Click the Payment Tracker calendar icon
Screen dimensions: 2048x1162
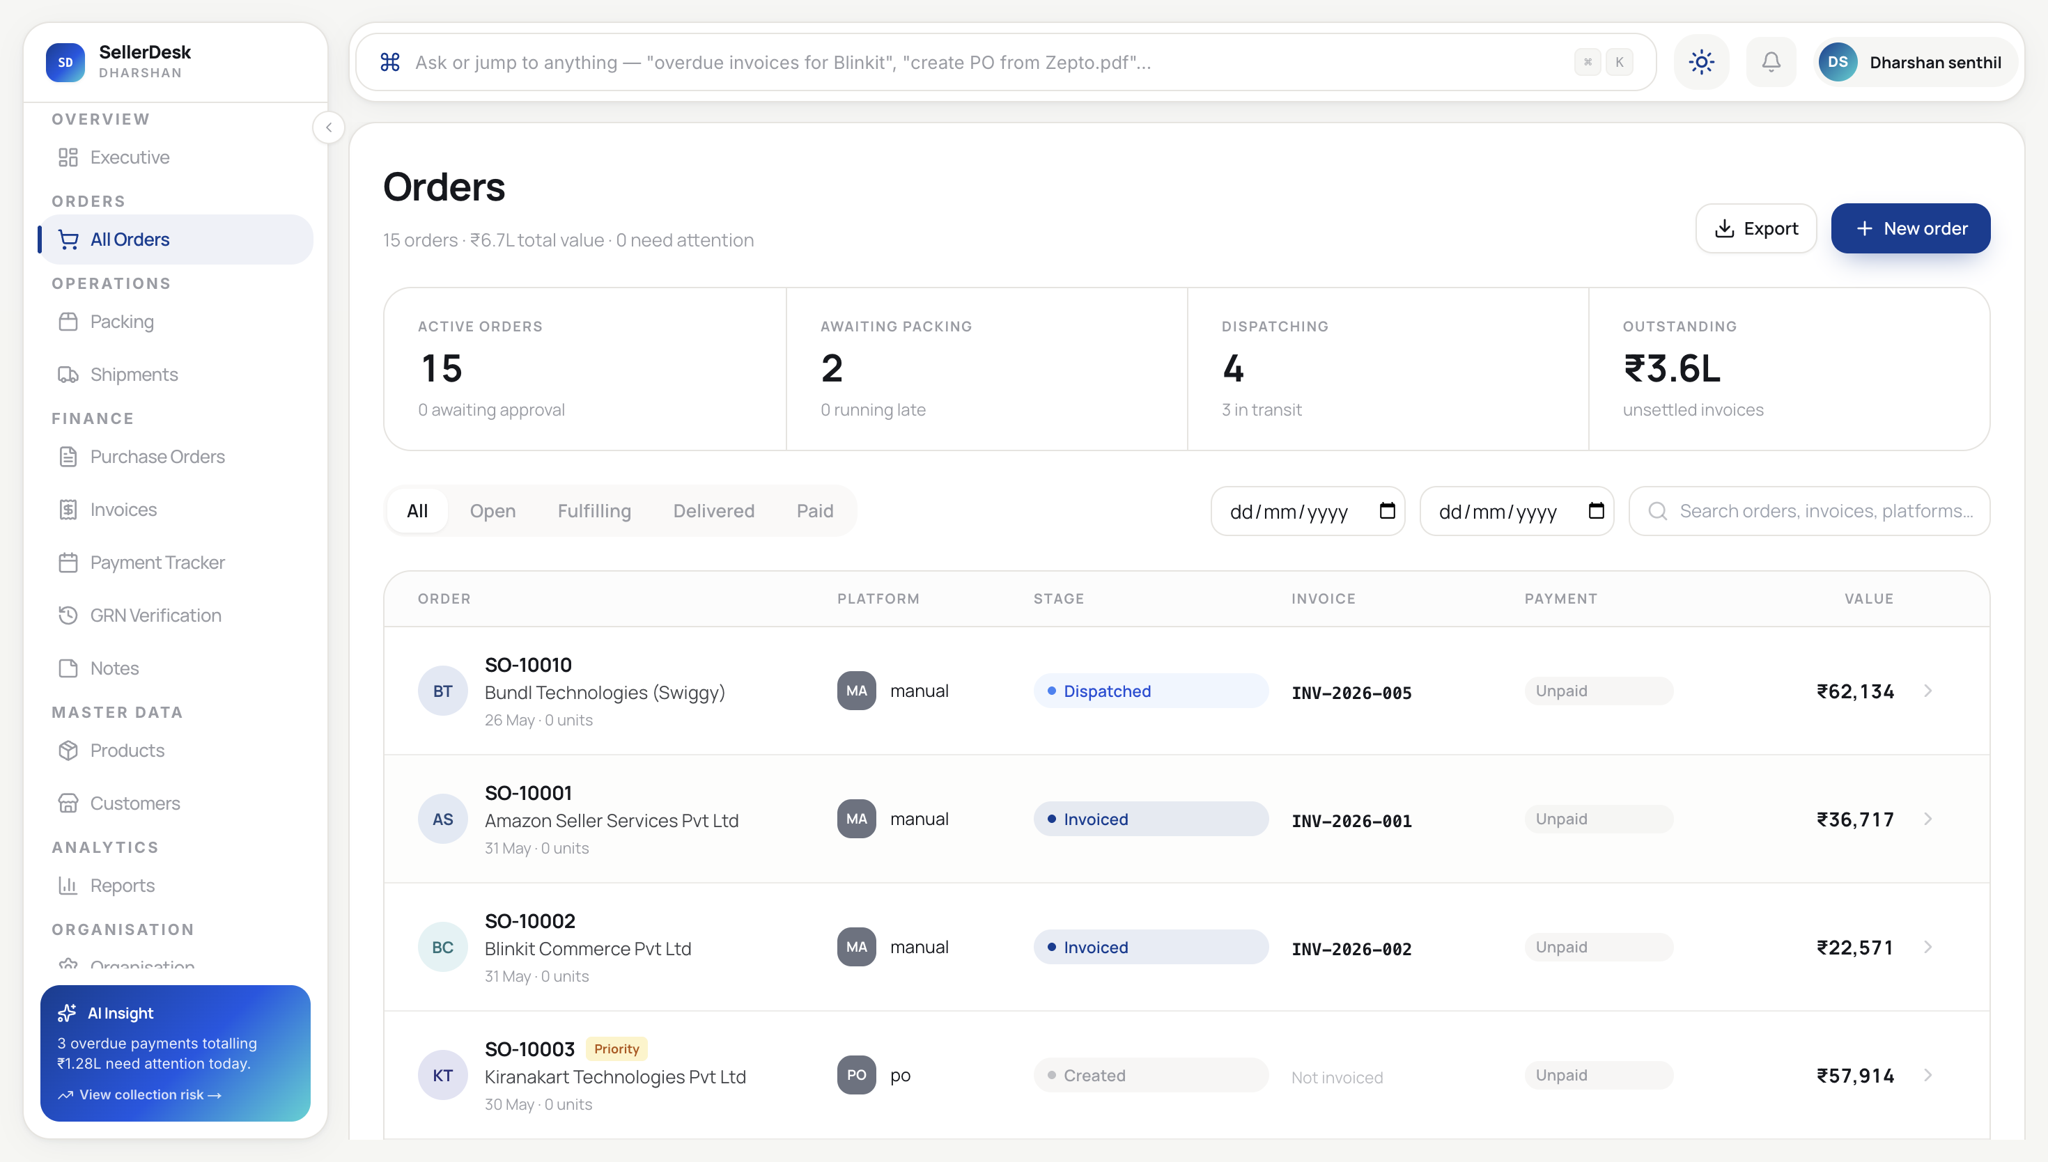coord(69,563)
